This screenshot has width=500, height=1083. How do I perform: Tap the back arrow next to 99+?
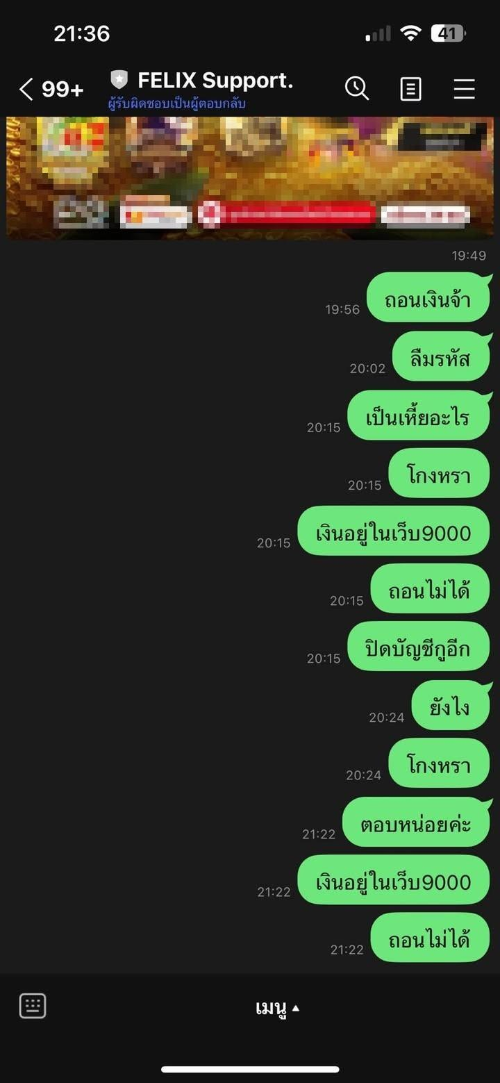point(26,89)
